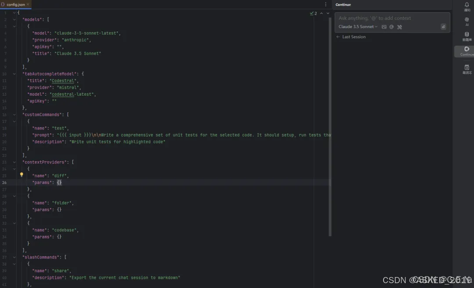This screenshot has width=474, height=288.
Task: Collapse the fold arrow on line 17
Action: pos(14,121)
